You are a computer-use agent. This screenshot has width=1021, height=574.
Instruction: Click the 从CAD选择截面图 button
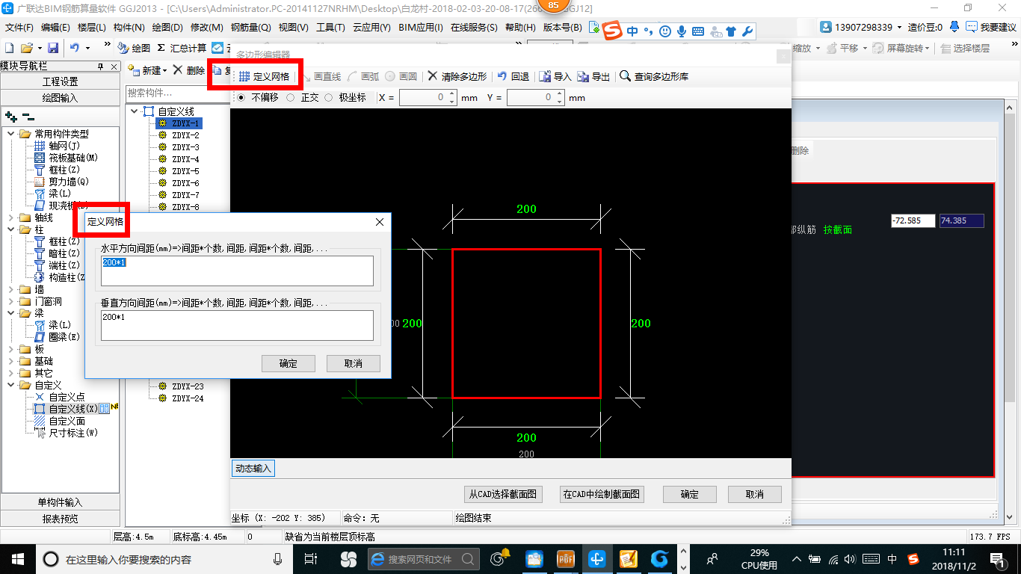(x=502, y=494)
